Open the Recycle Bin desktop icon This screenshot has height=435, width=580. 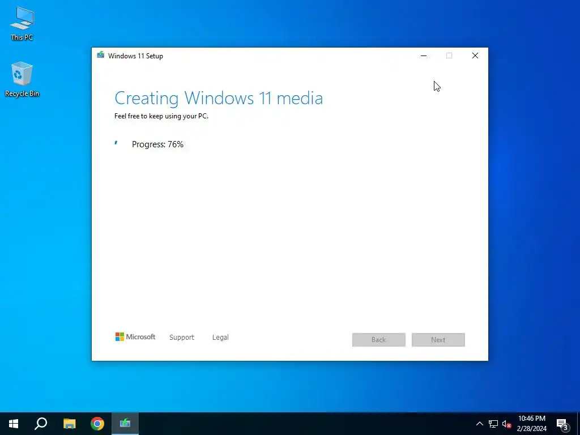point(22,79)
